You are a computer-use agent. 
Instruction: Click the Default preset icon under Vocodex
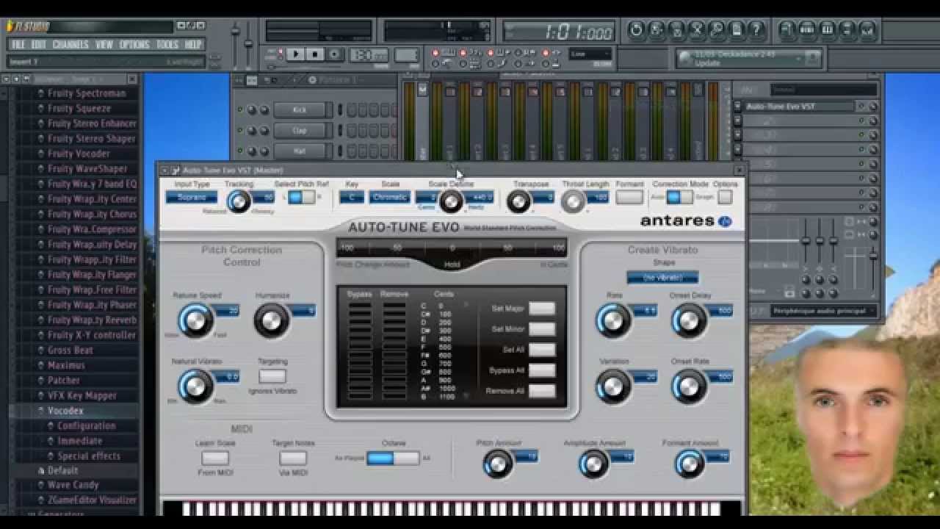point(41,470)
